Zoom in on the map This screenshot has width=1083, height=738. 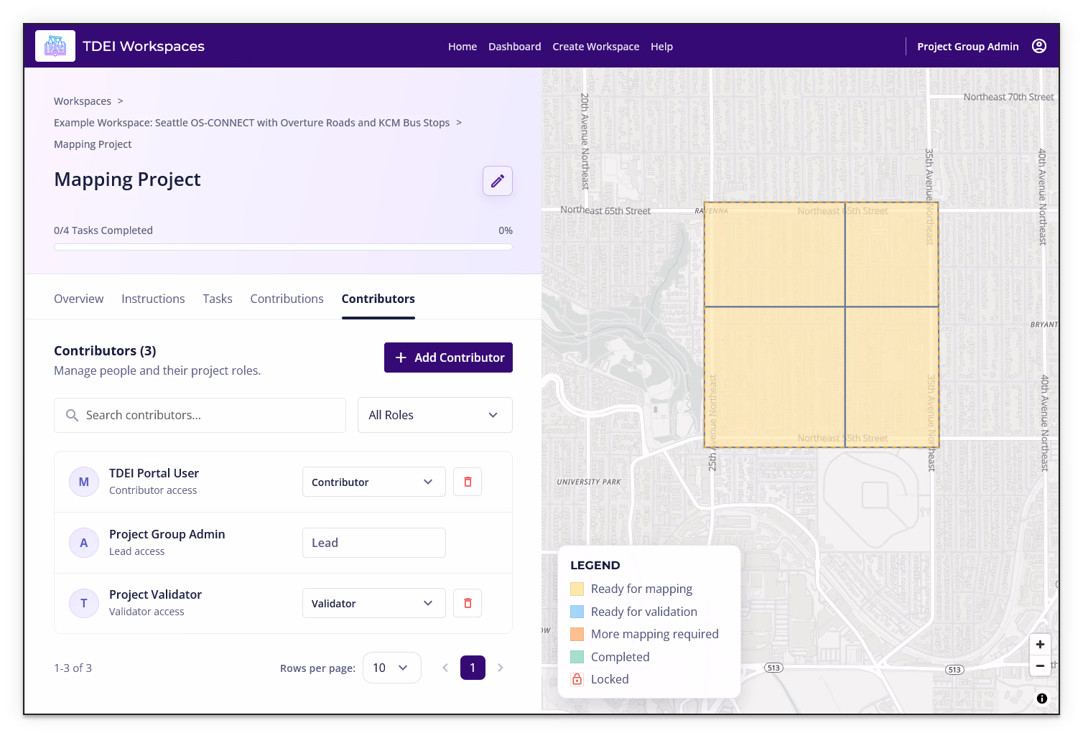point(1040,644)
